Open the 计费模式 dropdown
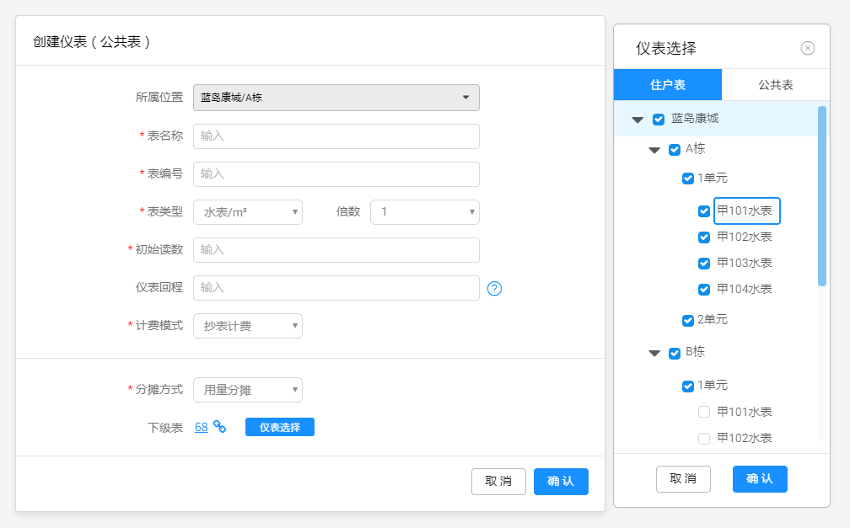The height and width of the screenshot is (528, 850). coord(247,326)
